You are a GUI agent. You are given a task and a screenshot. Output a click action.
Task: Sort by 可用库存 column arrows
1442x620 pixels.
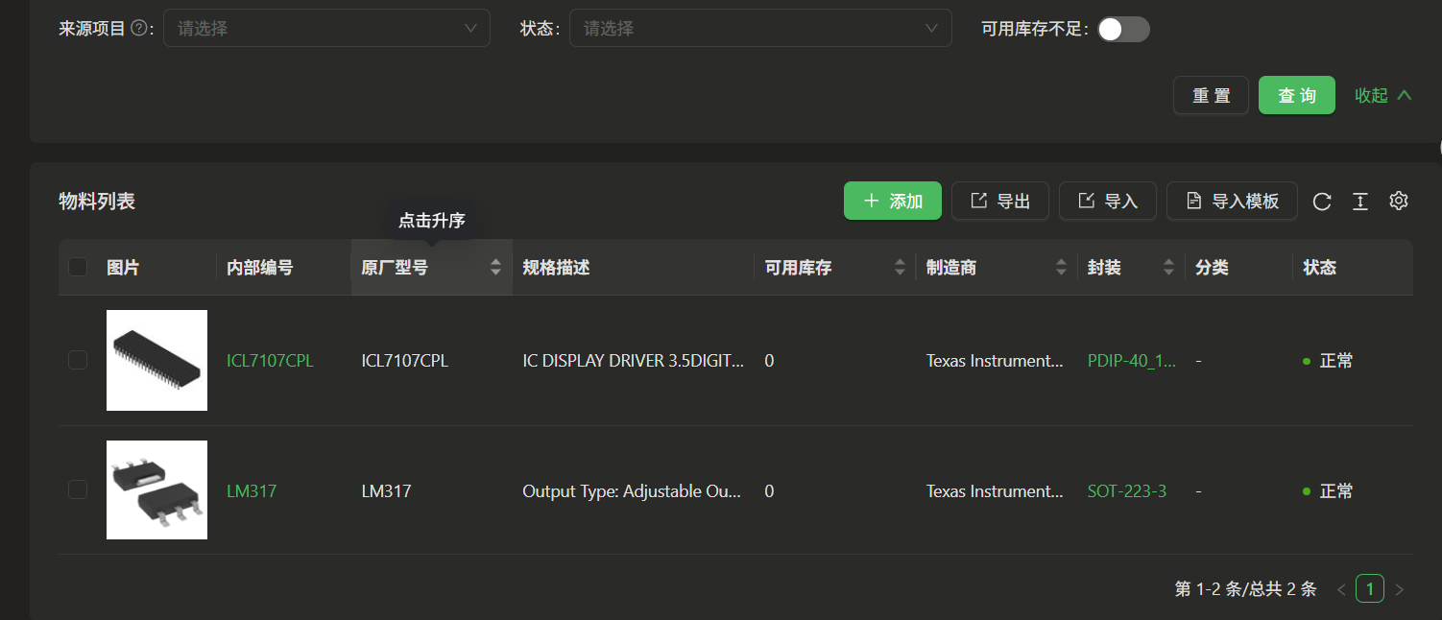coord(900,268)
